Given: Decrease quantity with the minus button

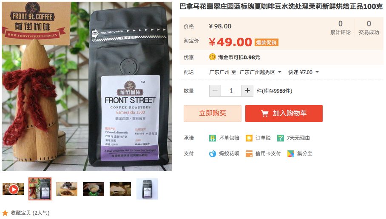Looking at the screenshot, I should [x=215, y=91].
